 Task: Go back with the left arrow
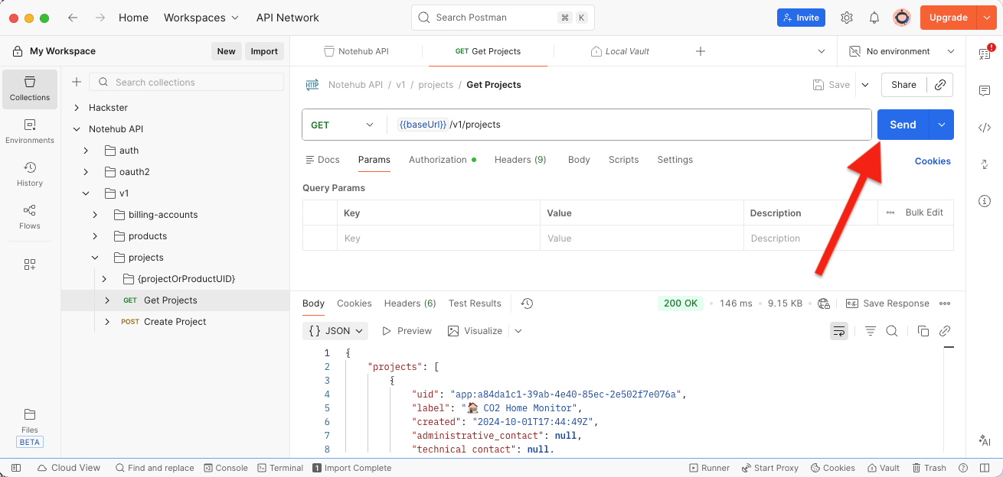[x=73, y=18]
